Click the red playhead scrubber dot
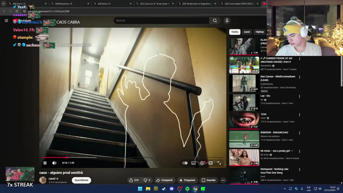The image size is (343, 193). point(66,158)
